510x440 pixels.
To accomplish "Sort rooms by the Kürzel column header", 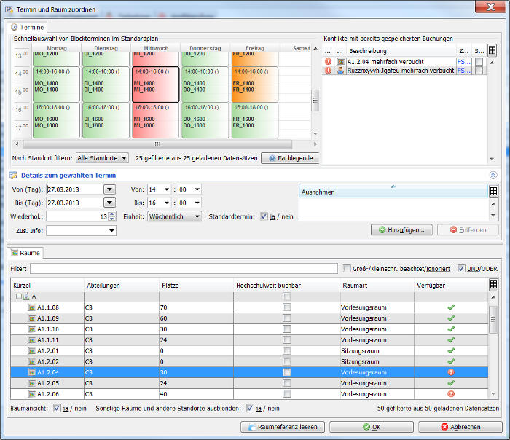I will pyautogui.click(x=47, y=286).
